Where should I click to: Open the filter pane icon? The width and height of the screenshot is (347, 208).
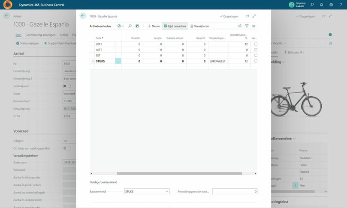coord(247,26)
